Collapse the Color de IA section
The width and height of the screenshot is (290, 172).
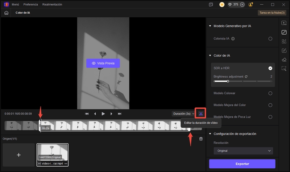point(210,56)
